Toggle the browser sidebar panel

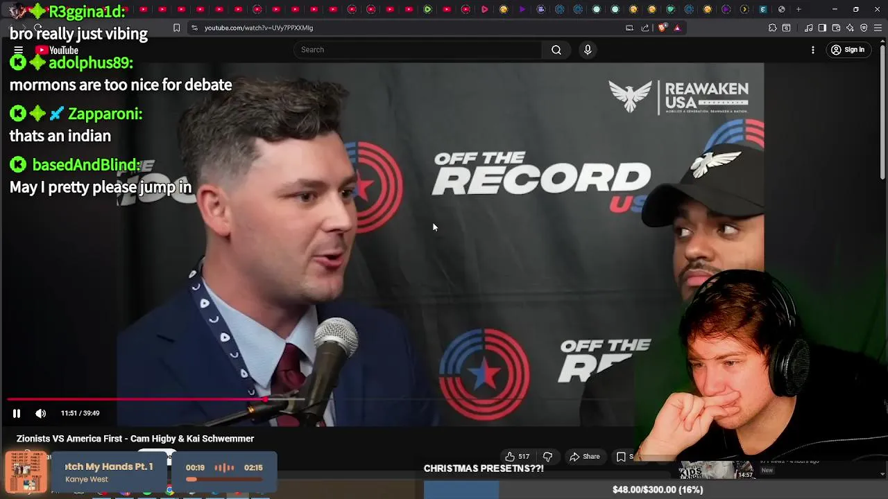tap(822, 28)
